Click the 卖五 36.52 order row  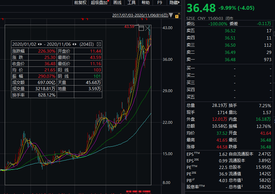(x=229, y=31)
